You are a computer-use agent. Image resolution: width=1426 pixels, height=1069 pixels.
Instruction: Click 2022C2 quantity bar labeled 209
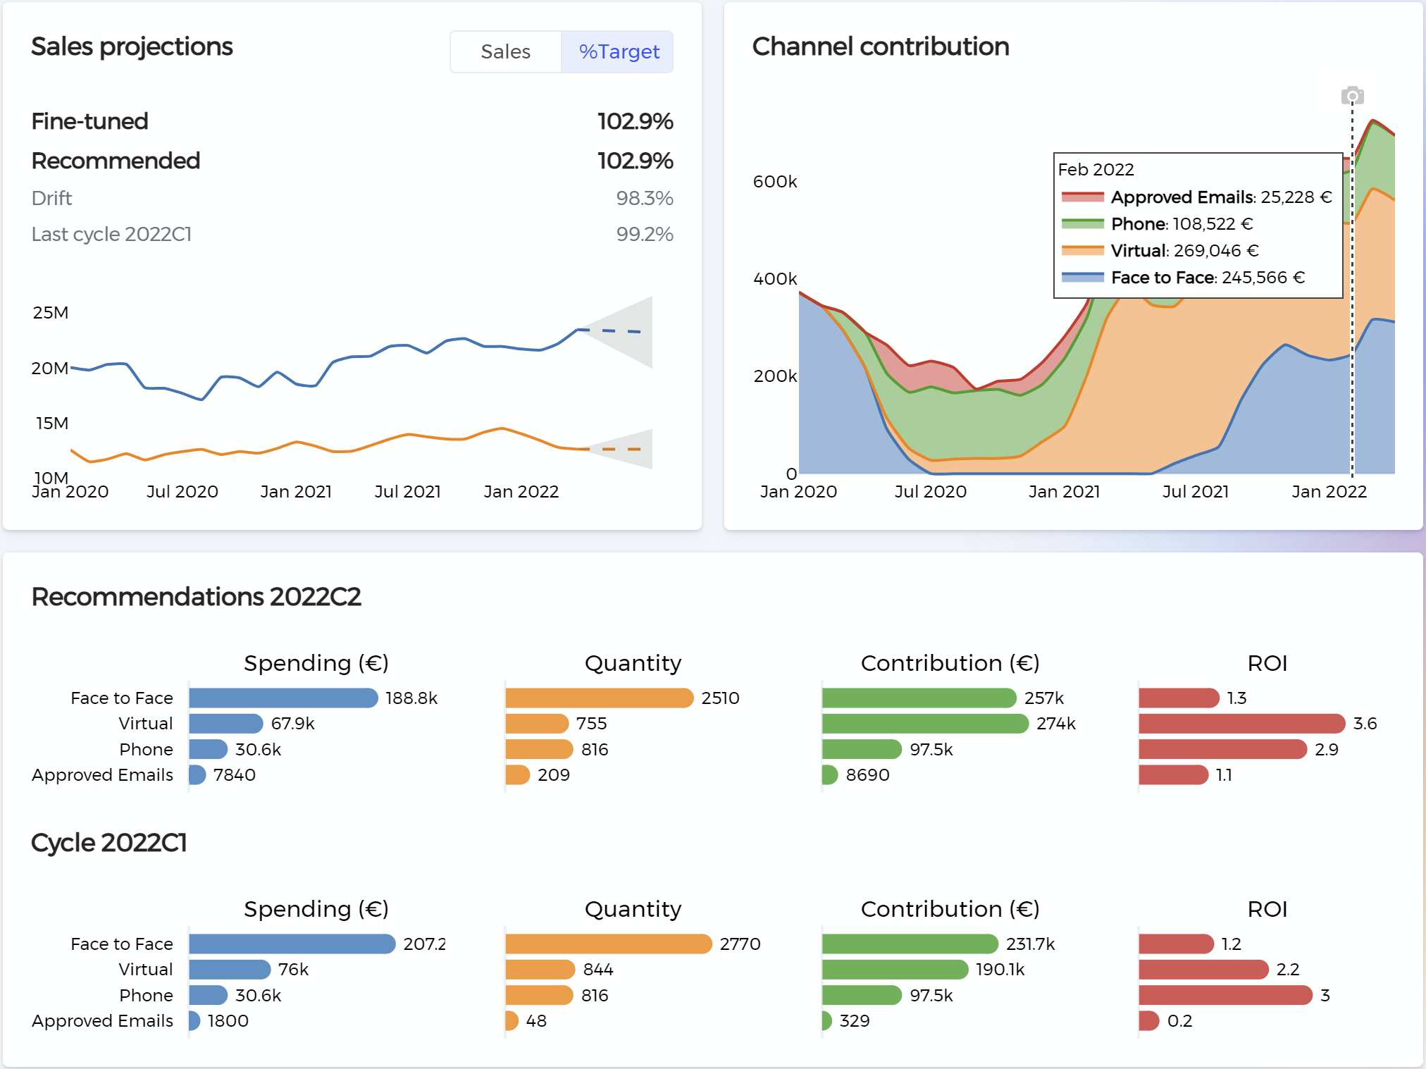pos(518,775)
